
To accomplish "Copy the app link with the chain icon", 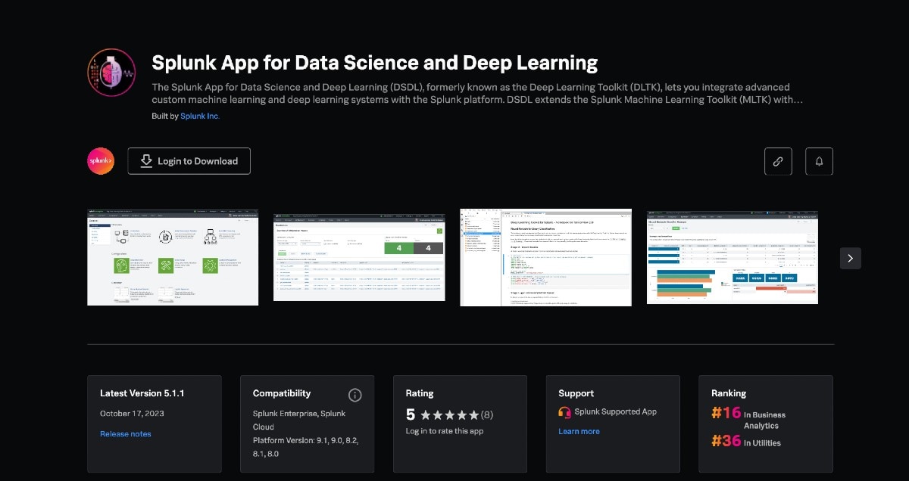I will 778,161.
